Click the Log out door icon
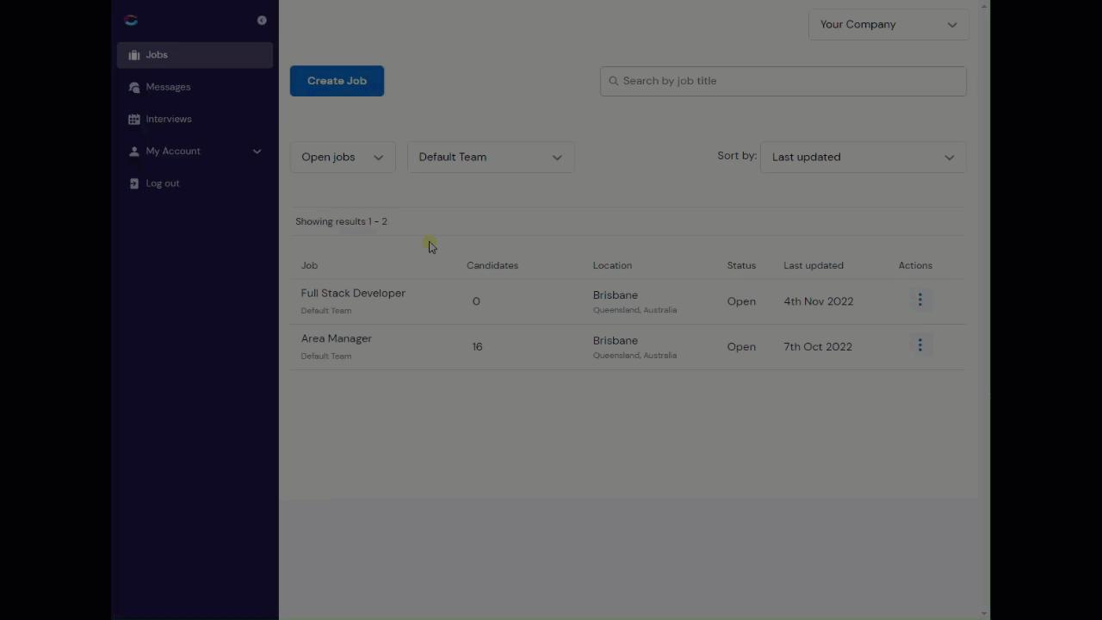 tap(134, 183)
